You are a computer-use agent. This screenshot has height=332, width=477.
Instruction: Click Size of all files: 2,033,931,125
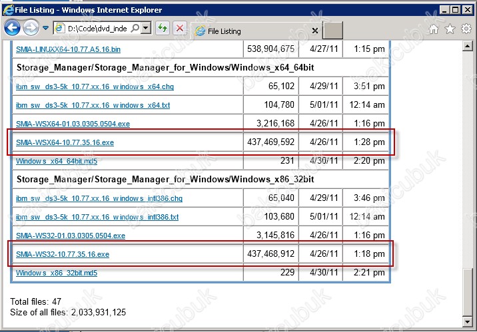(68, 312)
